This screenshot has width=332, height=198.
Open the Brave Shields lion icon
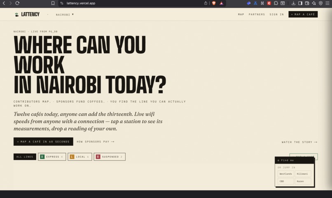[214, 3]
